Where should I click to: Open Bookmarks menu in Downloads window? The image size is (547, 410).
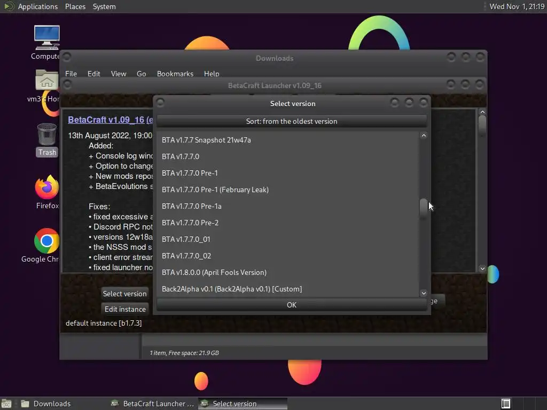[x=175, y=74]
